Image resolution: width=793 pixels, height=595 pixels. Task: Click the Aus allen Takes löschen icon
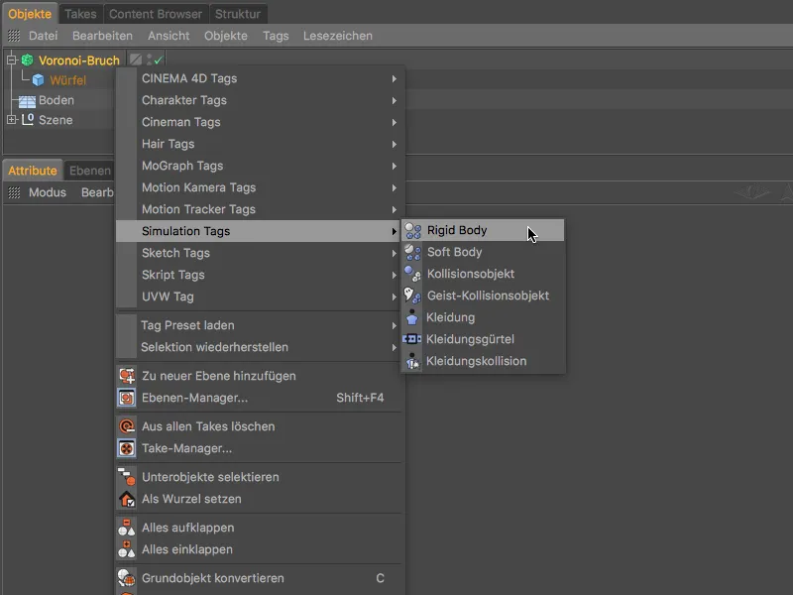coord(127,426)
